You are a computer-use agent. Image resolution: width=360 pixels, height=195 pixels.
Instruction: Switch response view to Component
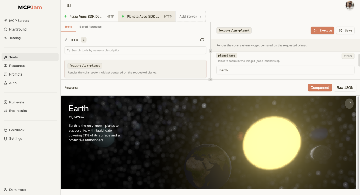point(320,87)
